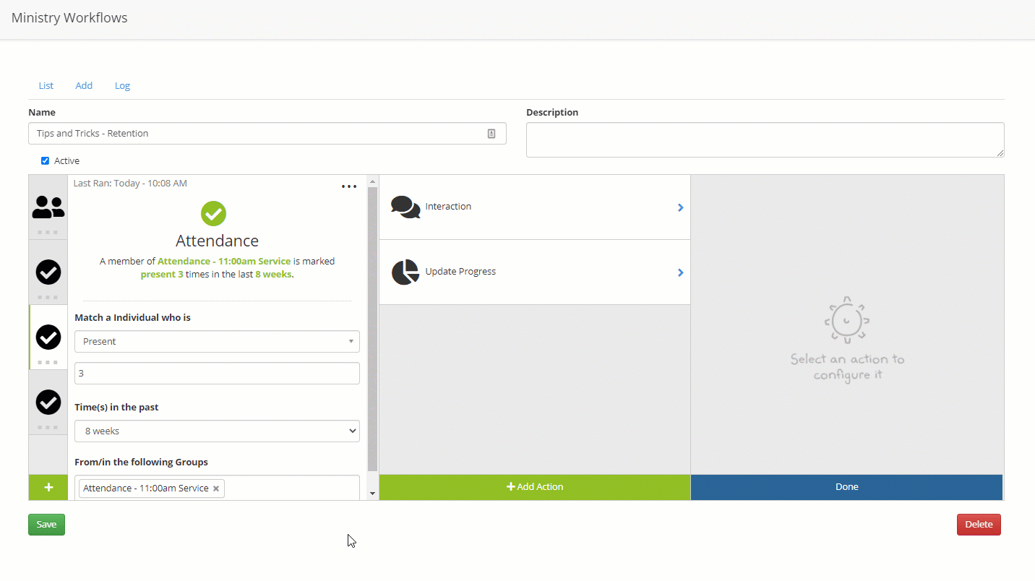Image resolution: width=1035 pixels, height=581 pixels.
Task: Expand the Interaction action chevron
Action: pyautogui.click(x=680, y=207)
